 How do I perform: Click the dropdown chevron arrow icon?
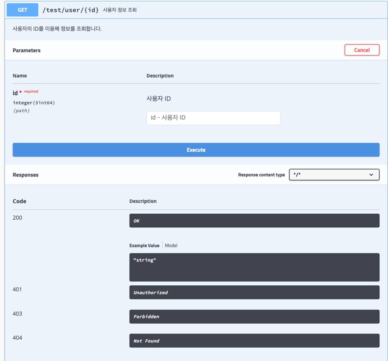371,175
